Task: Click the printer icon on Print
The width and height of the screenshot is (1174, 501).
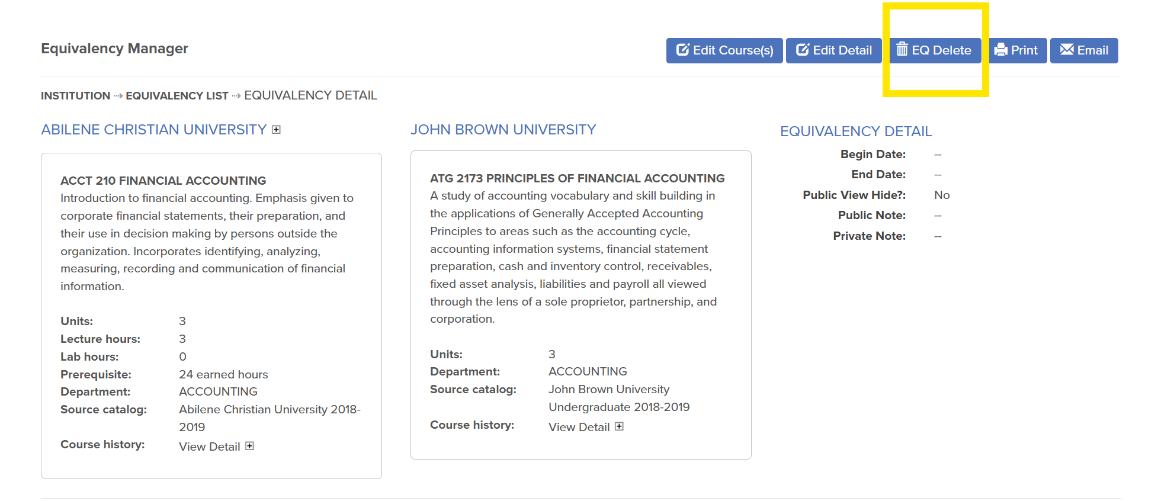Action: (x=1001, y=50)
